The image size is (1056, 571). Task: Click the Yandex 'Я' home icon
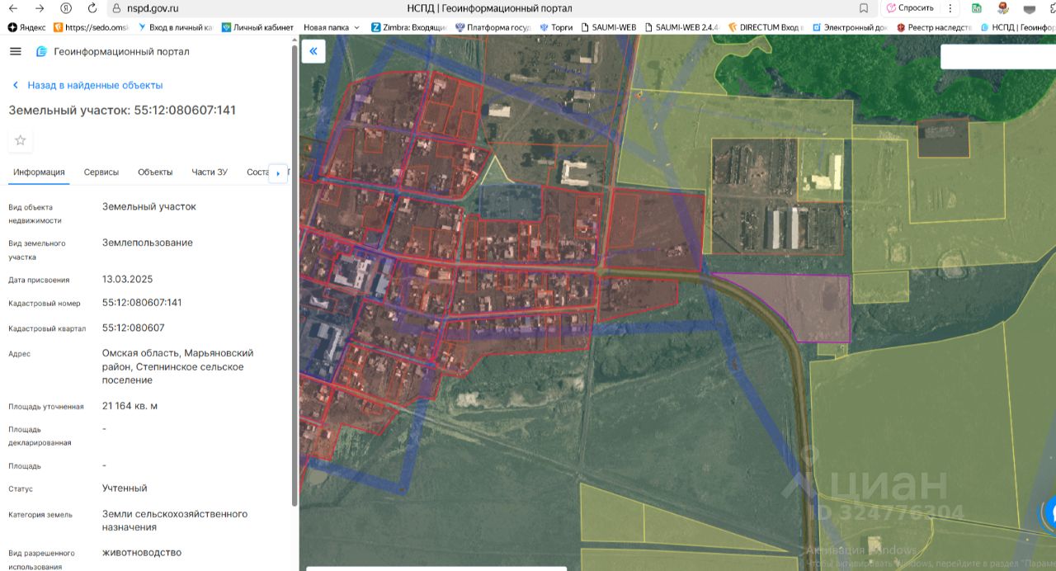coord(66,8)
